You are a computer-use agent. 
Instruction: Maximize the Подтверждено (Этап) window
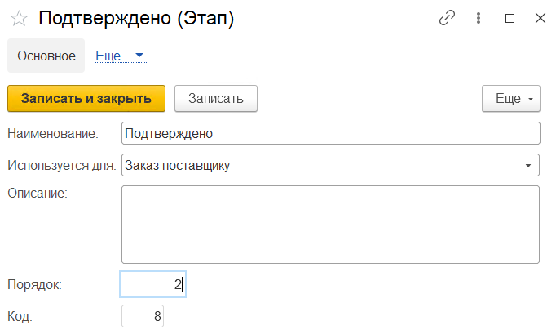(x=510, y=19)
